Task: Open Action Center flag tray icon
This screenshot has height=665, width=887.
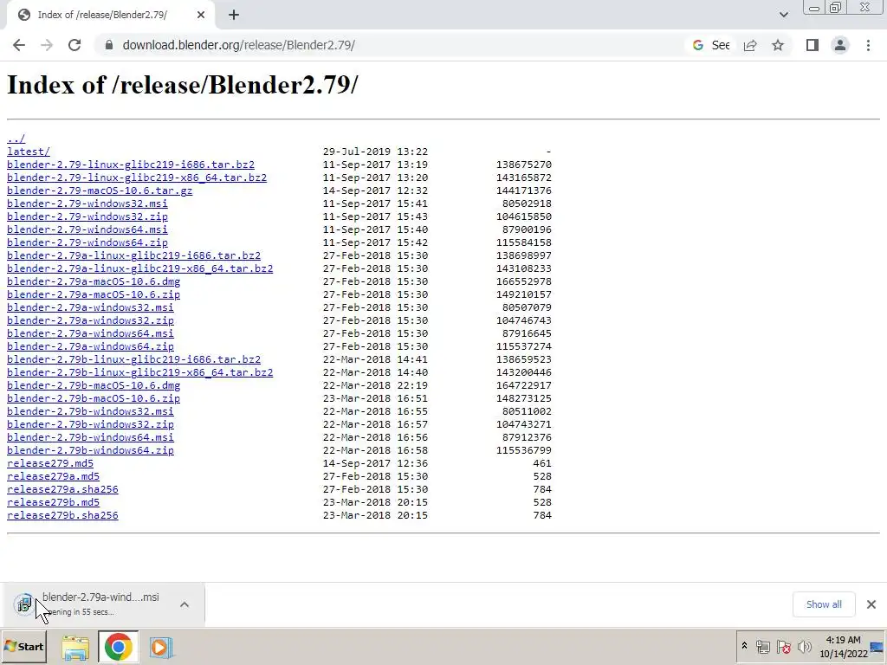Action: tap(783, 646)
